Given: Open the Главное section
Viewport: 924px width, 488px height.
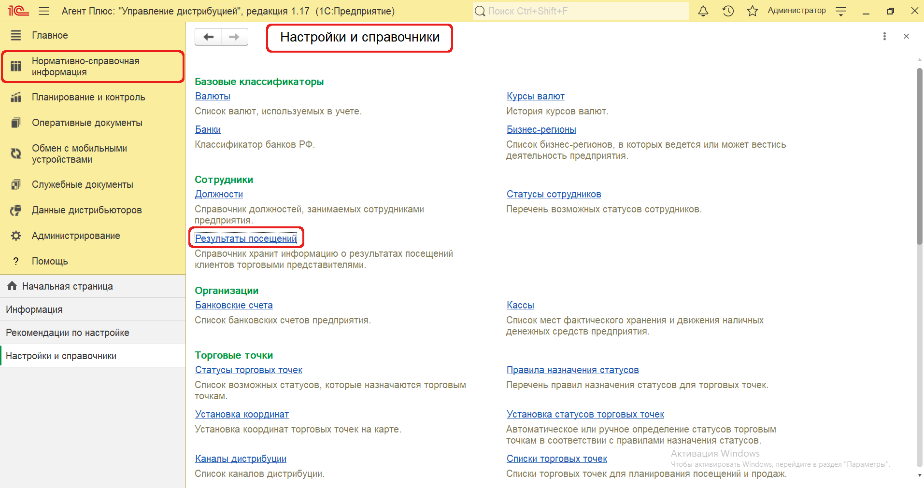Looking at the screenshot, I should point(93,35).
